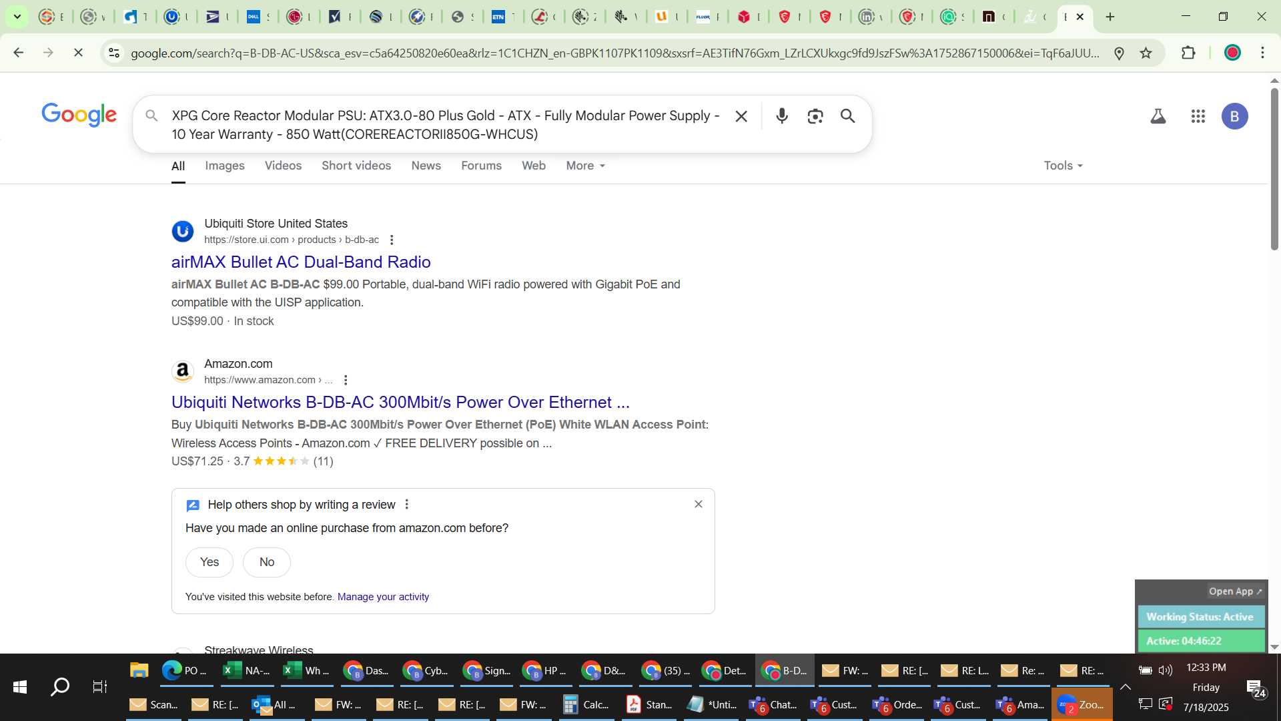Switch to Web results tab
Screen dimensions: 1281x721
[x=534, y=166]
